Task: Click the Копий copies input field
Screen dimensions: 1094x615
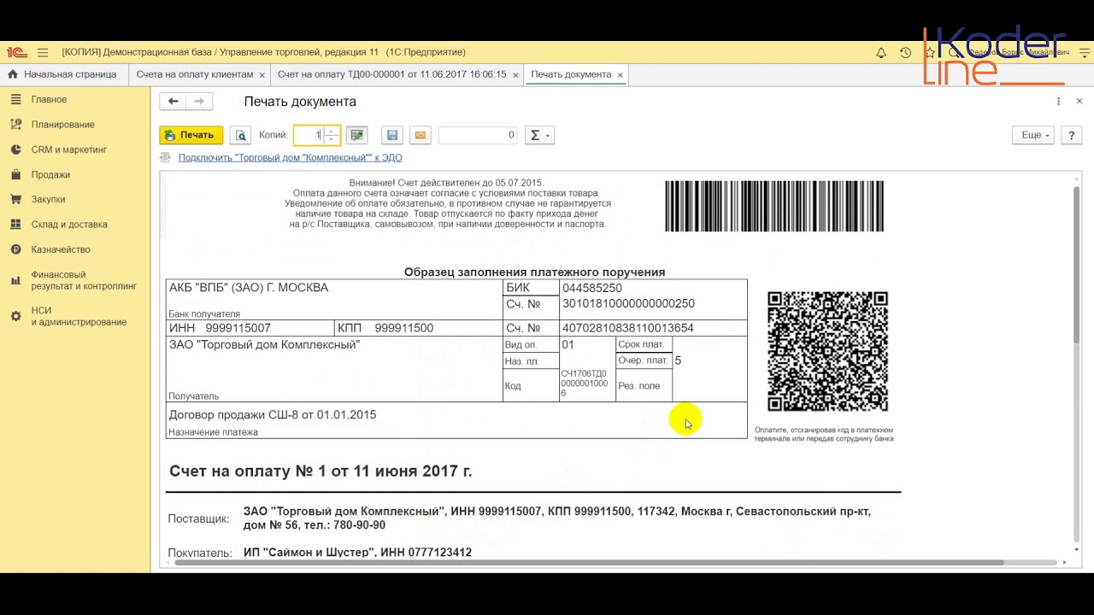Action: [x=308, y=135]
